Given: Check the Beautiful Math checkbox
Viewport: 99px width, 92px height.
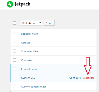Looking at the screenshot, I should tap(15, 34).
